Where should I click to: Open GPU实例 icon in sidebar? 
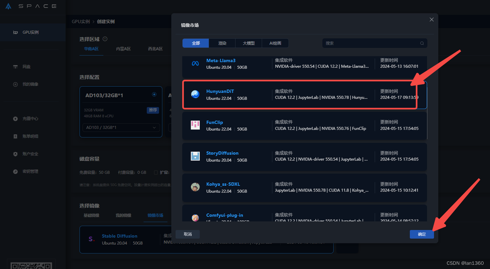[x=15, y=32]
